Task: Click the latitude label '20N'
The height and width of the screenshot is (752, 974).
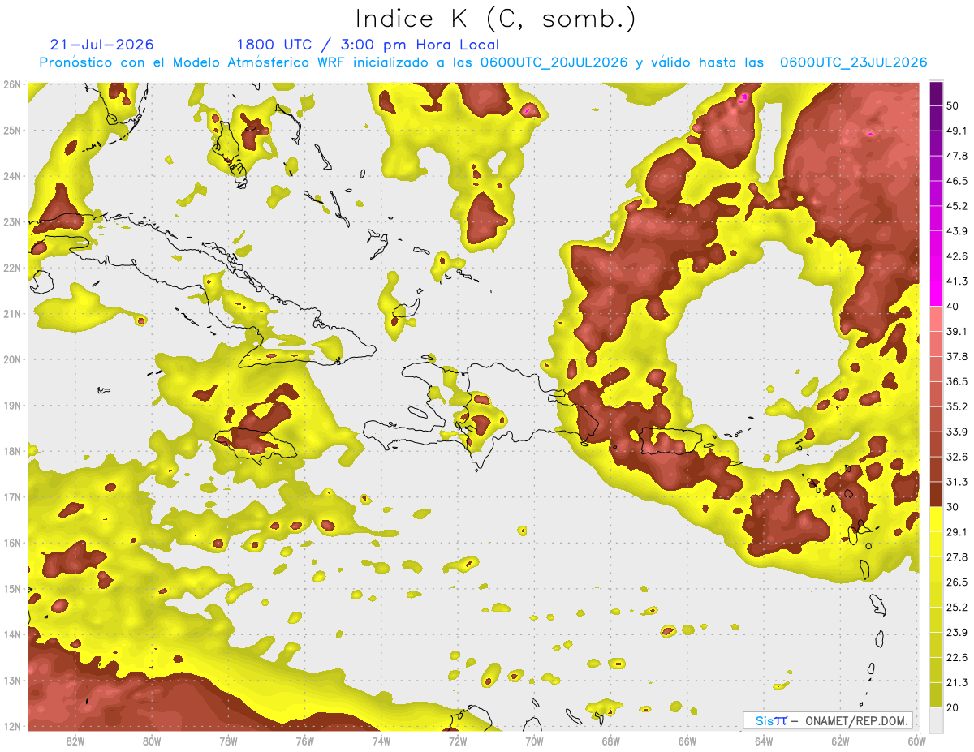Action: (11, 359)
